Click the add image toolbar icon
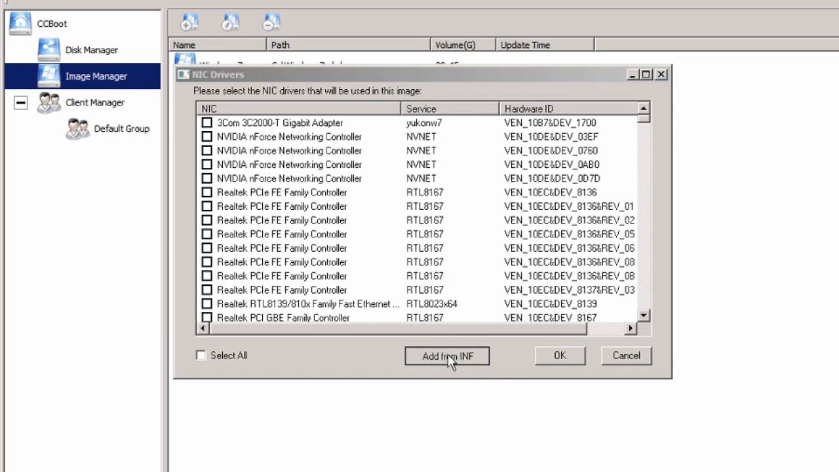This screenshot has width=839, height=472. click(x=189, y=22)
